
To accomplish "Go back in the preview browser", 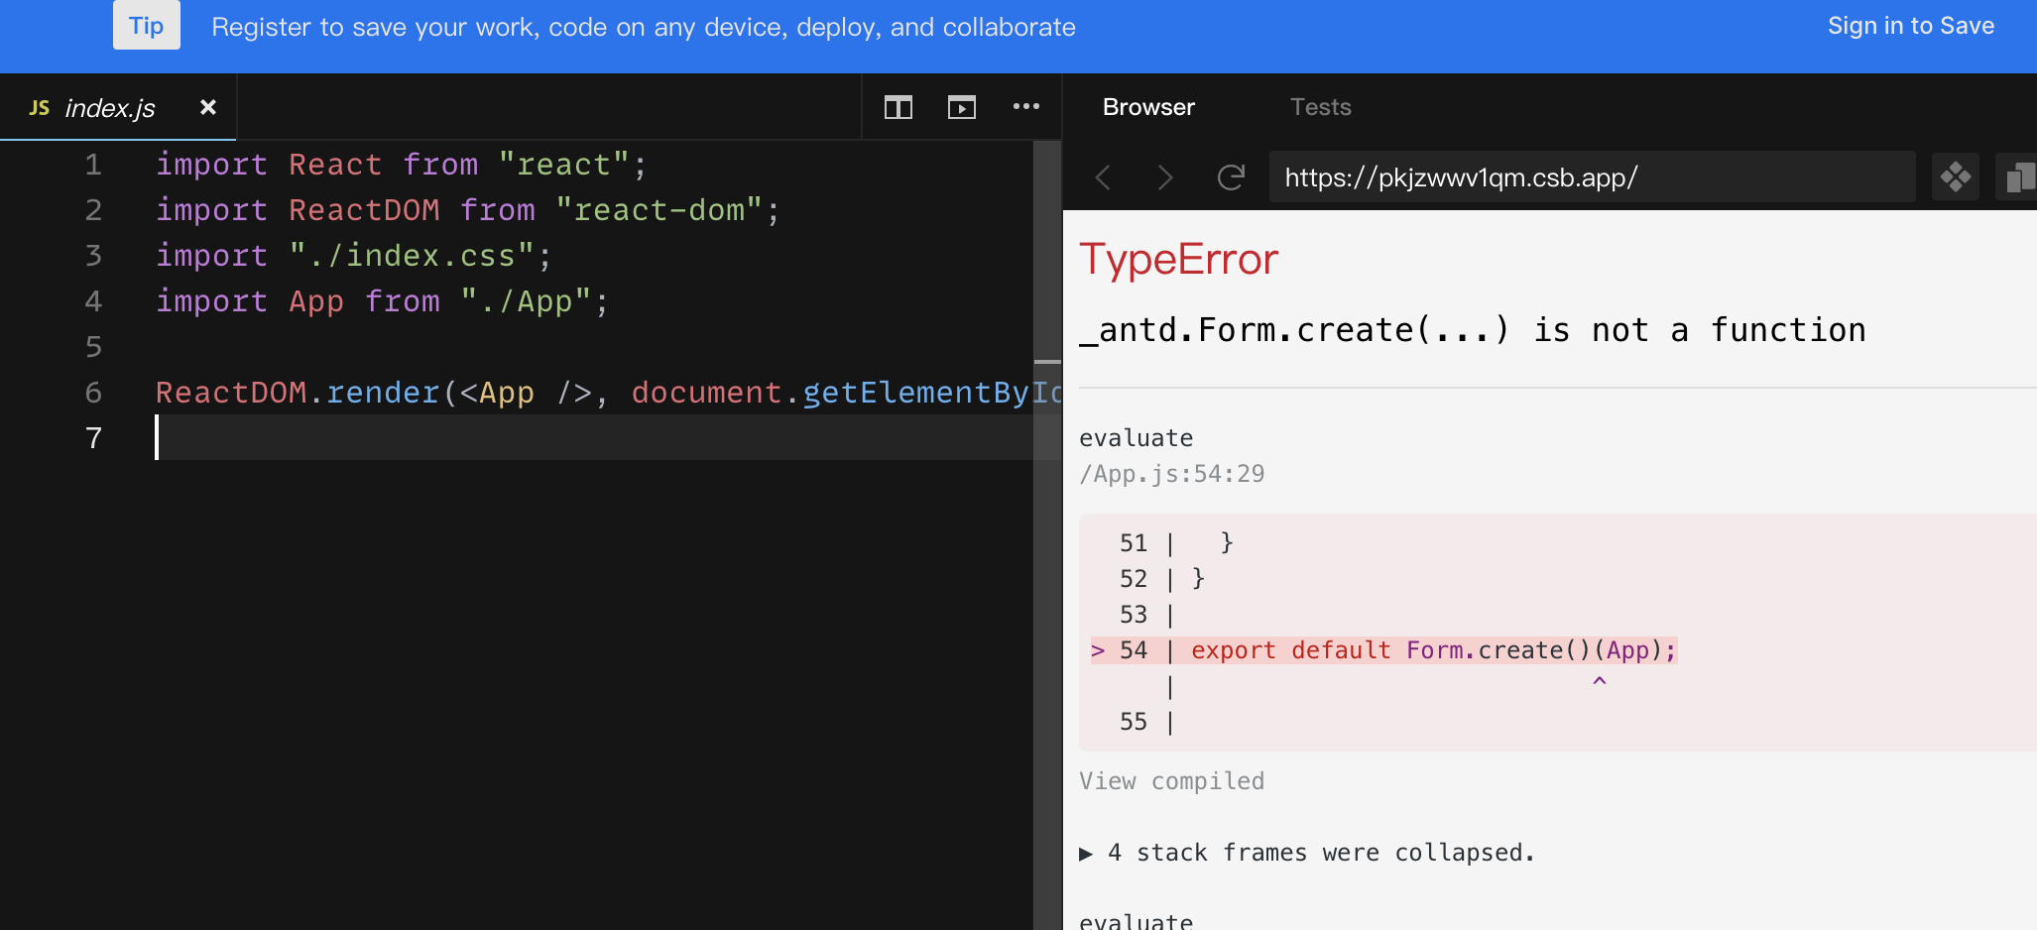I will click(x=1103, y=177).
